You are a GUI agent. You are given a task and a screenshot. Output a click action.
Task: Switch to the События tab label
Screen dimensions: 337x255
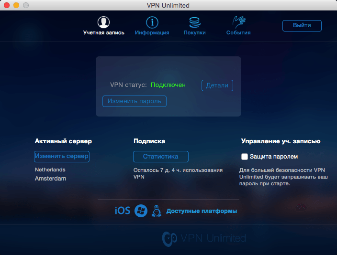238,32
